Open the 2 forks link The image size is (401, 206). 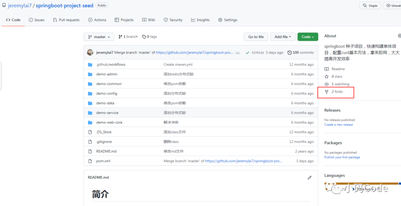tap(334, 92)
